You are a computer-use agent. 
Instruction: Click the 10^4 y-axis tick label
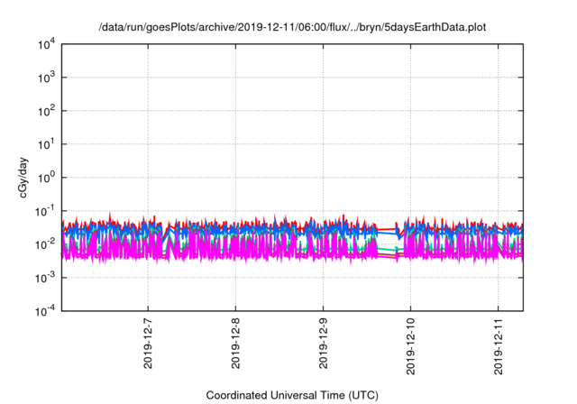coord(47,45)
